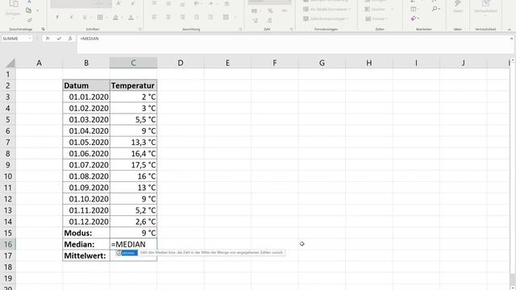
Task: Decrease font size with small A icon
Action: (132, 3)
